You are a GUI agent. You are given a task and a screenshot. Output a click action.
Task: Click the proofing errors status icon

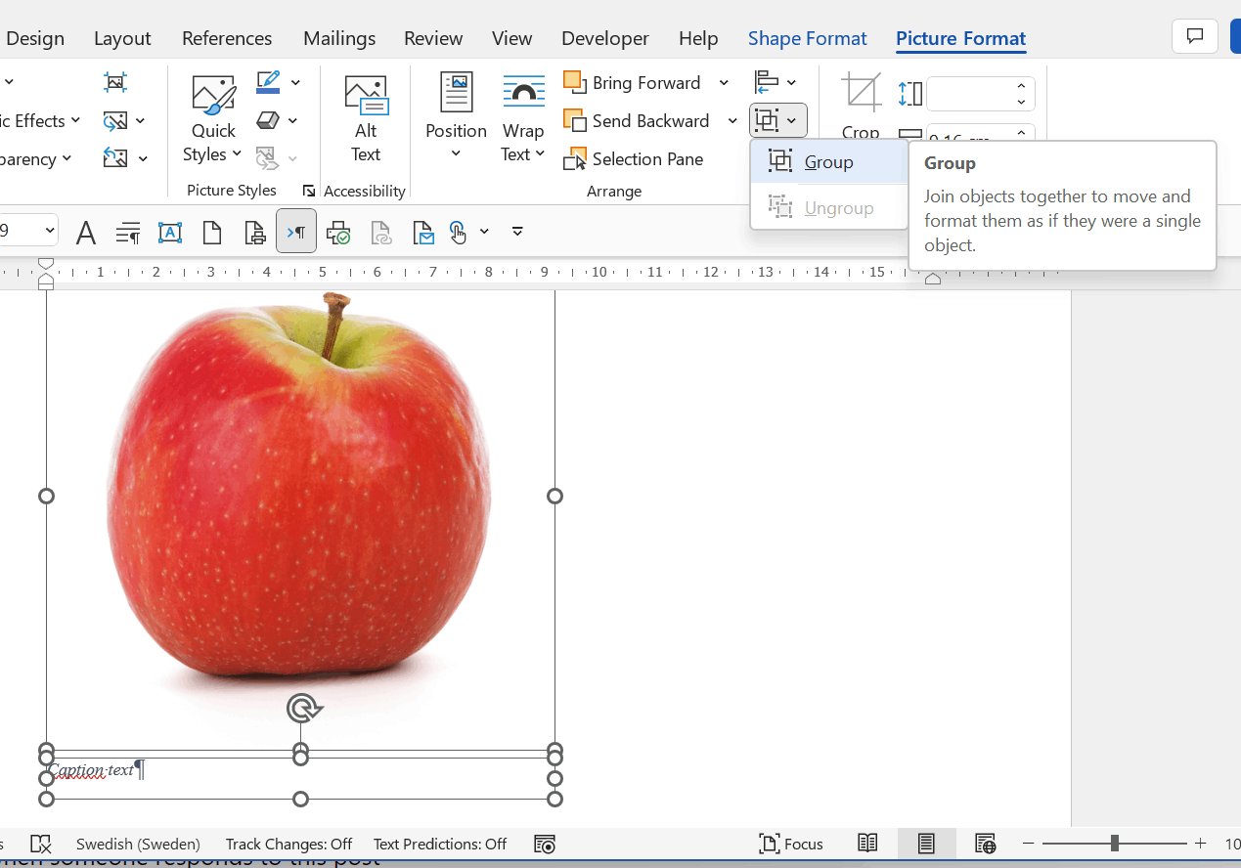tap(41, 844)
